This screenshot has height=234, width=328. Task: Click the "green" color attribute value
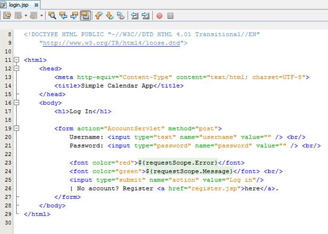(x=128, y=172)
